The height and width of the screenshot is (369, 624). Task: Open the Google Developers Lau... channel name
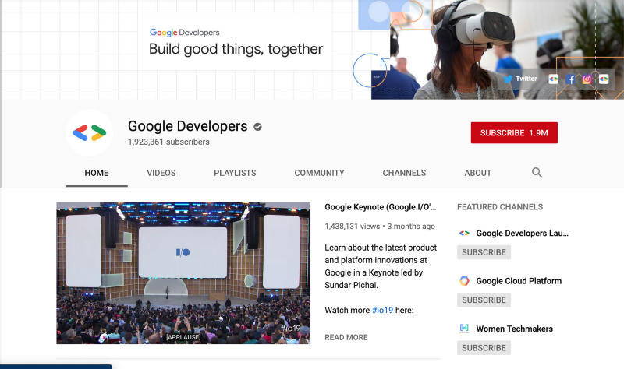(x=522, y=234)
